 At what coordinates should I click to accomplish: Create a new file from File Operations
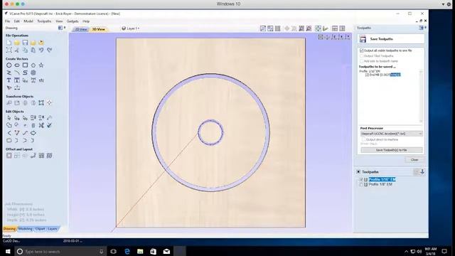9,43
